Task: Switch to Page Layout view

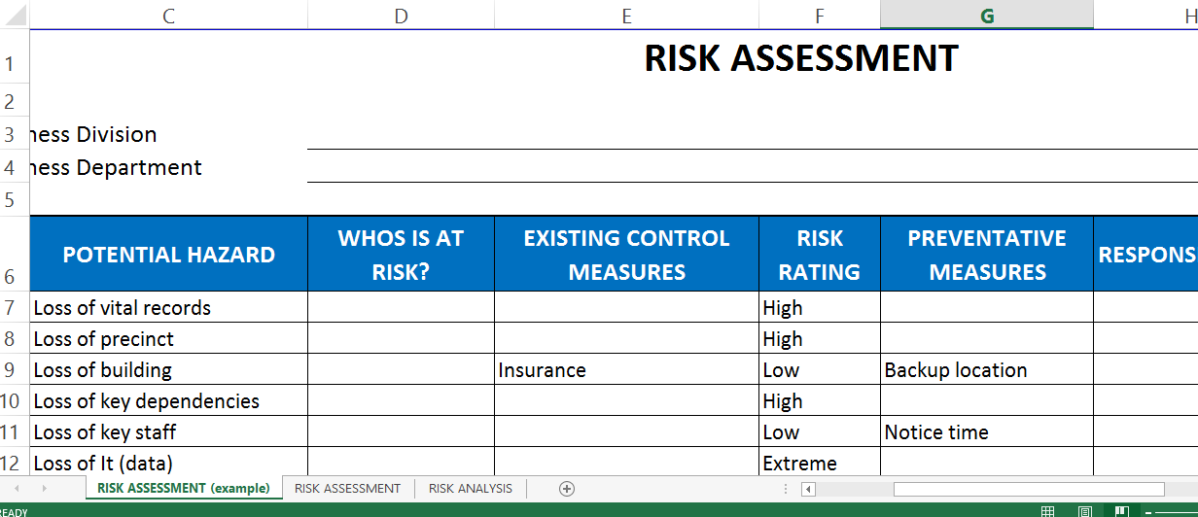Action: 1085,511
